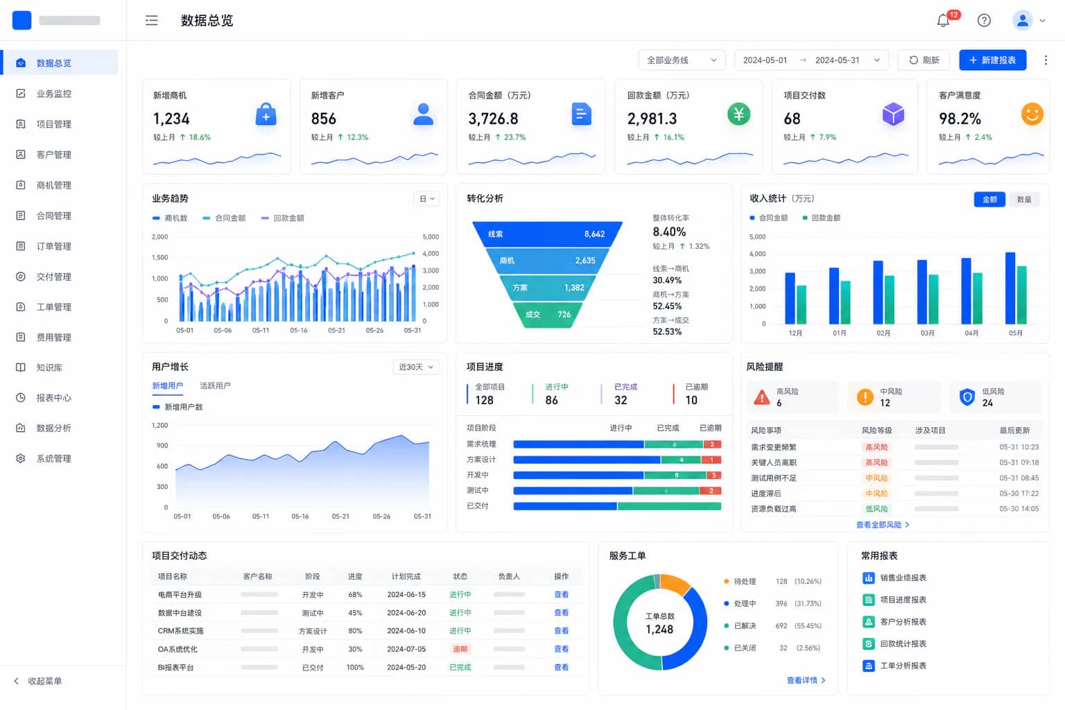1065x710 pixels.
Task: Click the 低风险 blue shield icon
Action: pos(967,397)
